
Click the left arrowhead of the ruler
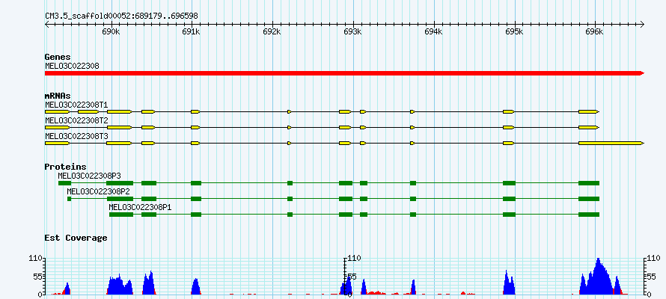click(47, 24)
